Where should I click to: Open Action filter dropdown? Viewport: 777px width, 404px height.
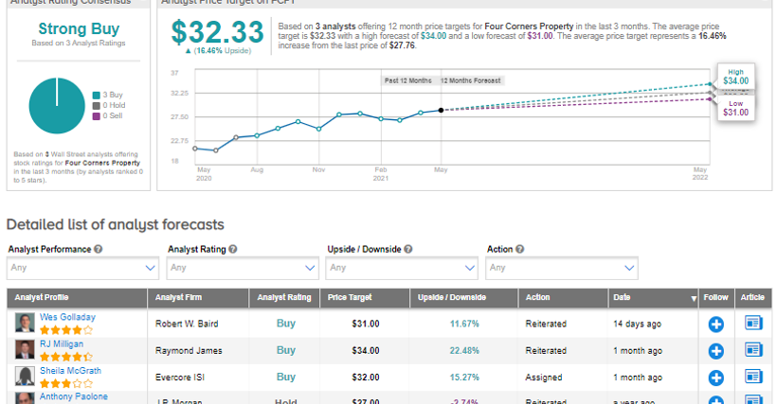(x=562, y=268)
